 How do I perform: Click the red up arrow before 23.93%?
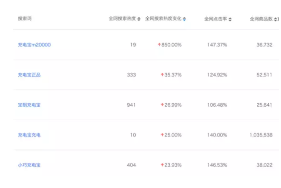coord(162,165)
